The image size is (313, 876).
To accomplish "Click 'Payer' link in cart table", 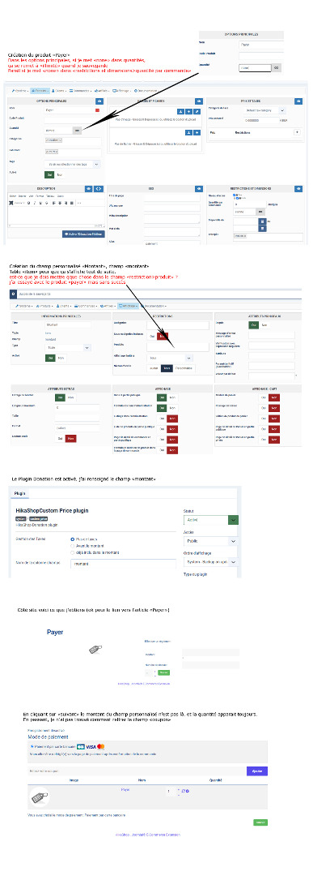I will pyautogui.click(x=125, y=789).
